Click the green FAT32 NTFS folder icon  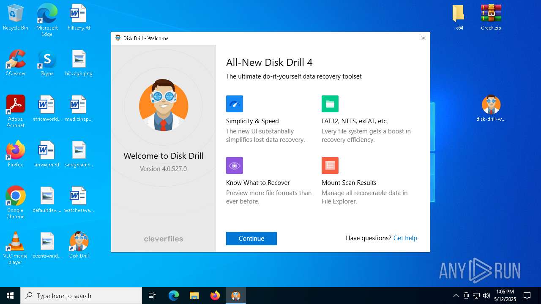(x=330, y=104)
